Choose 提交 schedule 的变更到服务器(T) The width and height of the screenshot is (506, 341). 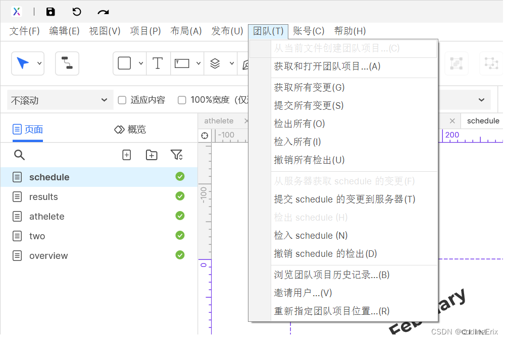[343, 199]
